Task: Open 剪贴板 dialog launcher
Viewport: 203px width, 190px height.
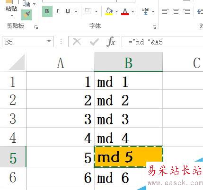Action: 36,27
